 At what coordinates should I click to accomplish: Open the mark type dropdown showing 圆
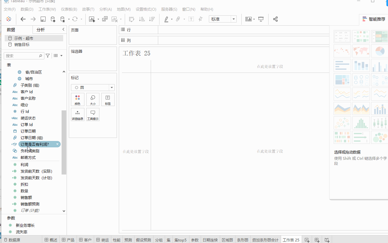[x=93, y=88]
